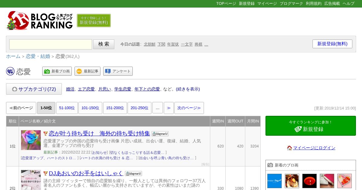Image resolution: width=362 pixels, height=190 pixels.
Task: Go to ホーム breadcrumb
Action: [13, 56]
